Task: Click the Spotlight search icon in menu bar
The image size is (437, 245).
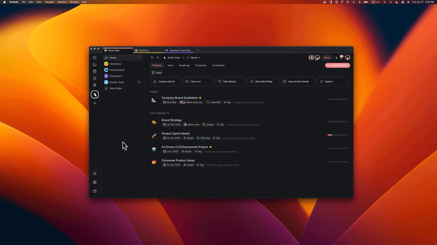Action: click(391, 2)
